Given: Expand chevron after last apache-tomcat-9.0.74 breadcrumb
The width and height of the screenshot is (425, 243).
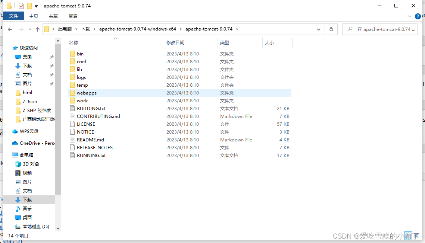Looking at the screenshot, I should (x=237, y=29).
